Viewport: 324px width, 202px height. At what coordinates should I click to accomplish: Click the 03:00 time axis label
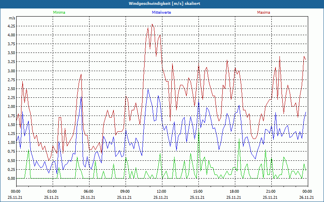click(52, 191)
